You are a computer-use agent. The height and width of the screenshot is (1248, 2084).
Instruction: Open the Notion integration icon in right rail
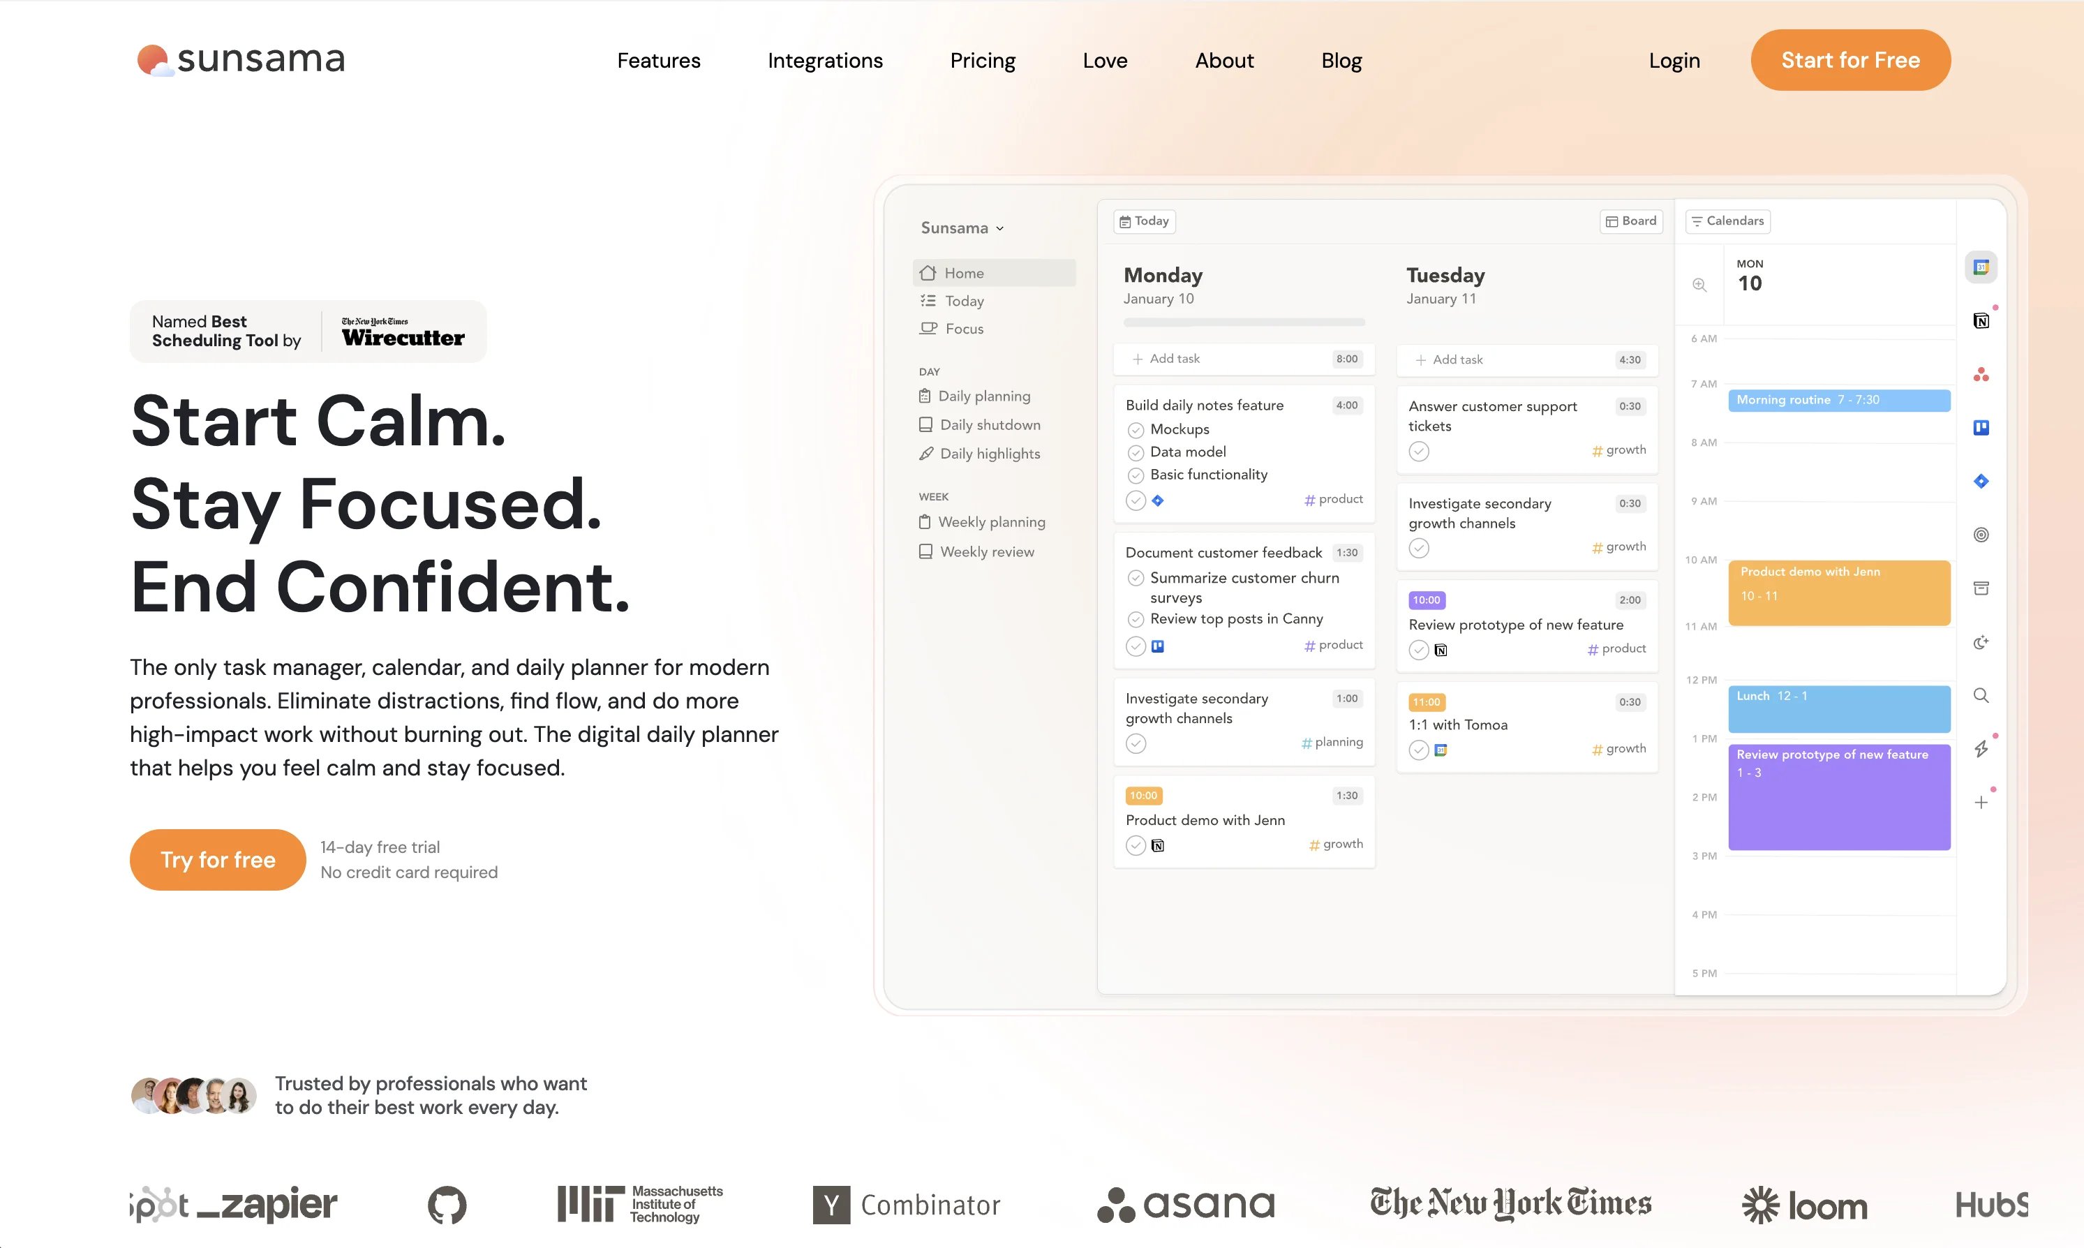[1981, 320]
